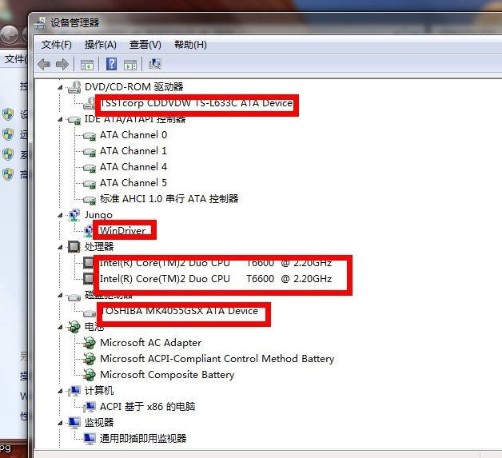
Task: Collapse the IDE ATA/ATAPI 控制器 node
Action: tap(62, 119)
